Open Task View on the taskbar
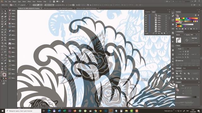 point(44,111)
